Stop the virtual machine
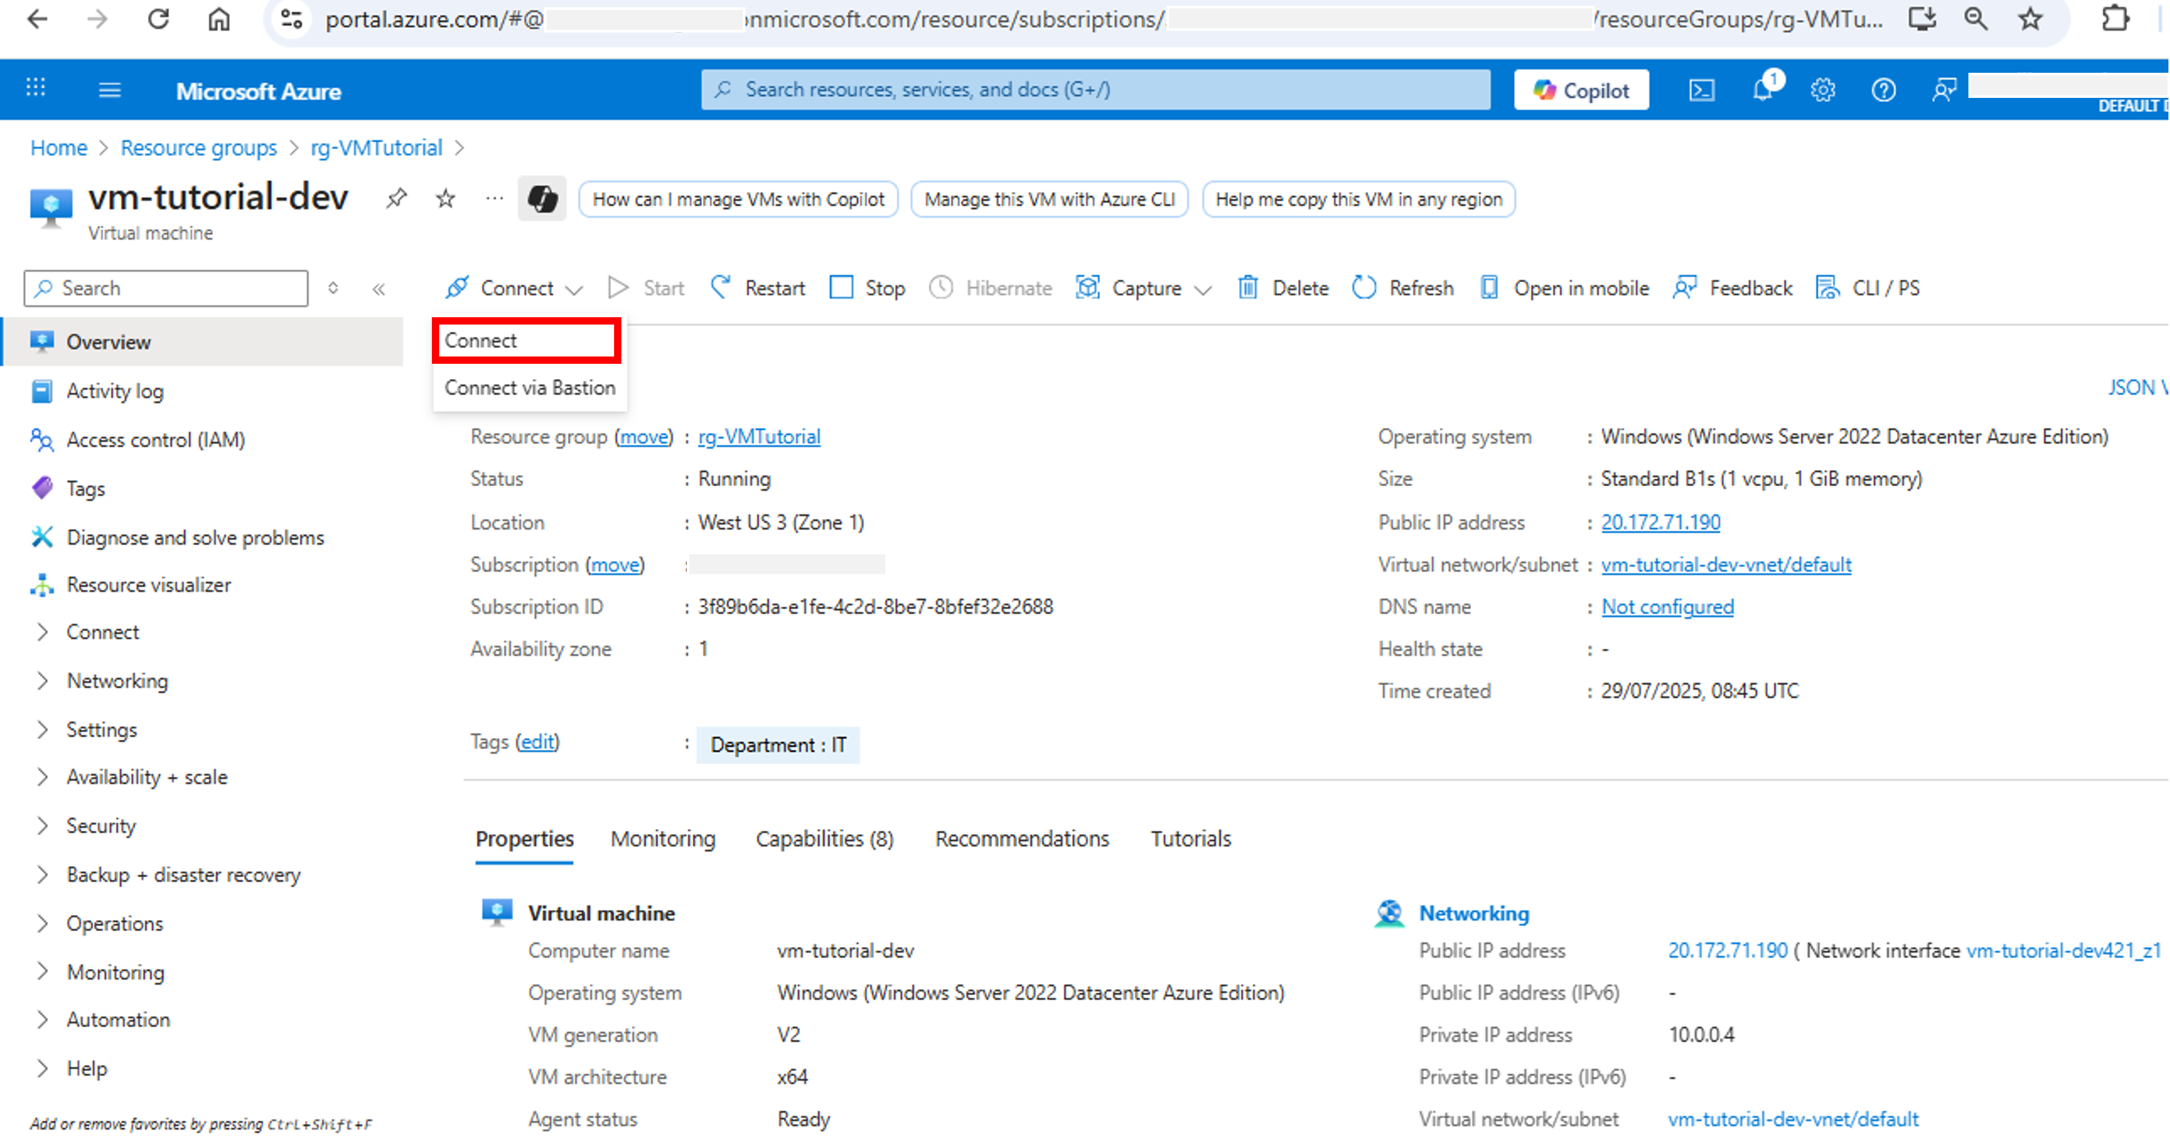 pyautogui.click(x=867, y=287)
